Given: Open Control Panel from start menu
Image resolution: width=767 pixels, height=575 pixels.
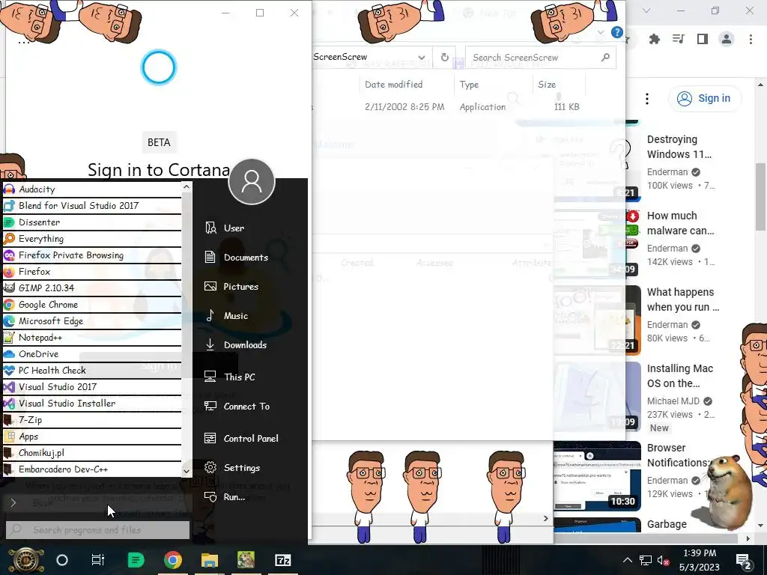Looking at the screenshot, I should [x=241, y=439].
